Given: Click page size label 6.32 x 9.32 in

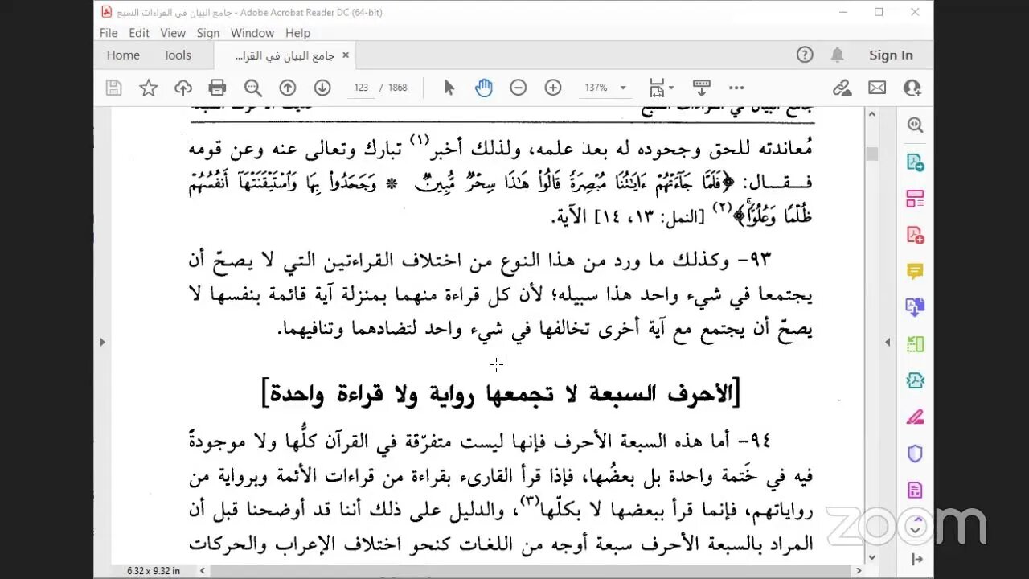Looking at the screenshot, I should [x=154, y=570].
